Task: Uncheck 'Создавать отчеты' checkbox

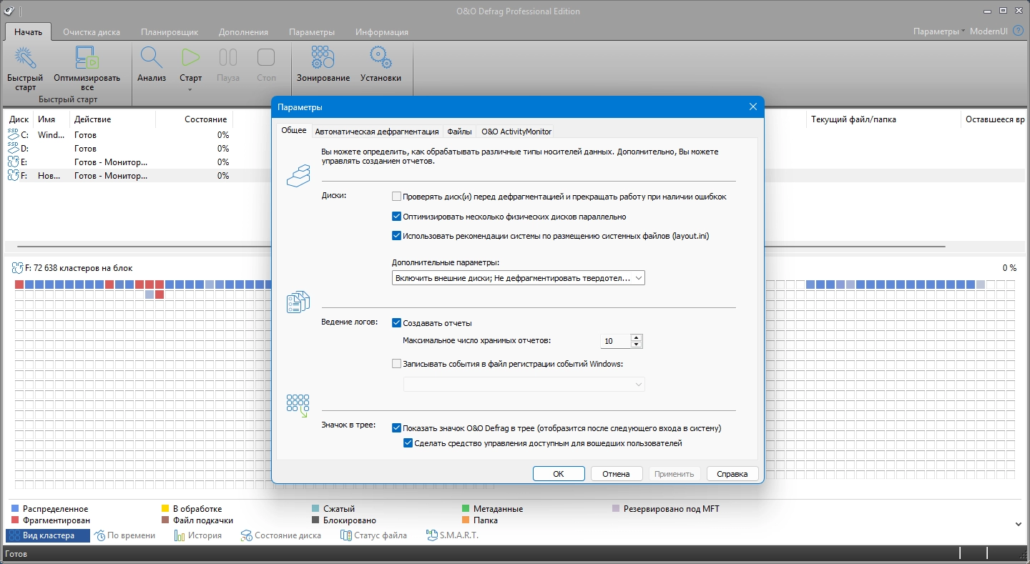Action: (397, 322)
